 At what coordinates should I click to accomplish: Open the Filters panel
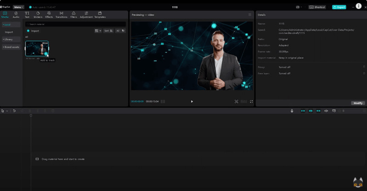coord(73,15)
